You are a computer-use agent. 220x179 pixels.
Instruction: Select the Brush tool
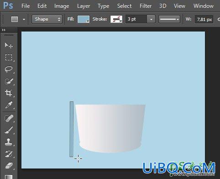(9, 130)
